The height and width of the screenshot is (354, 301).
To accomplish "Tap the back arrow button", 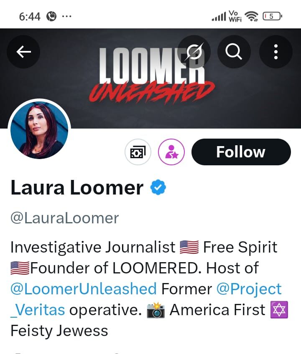I will tap(23, 52).
